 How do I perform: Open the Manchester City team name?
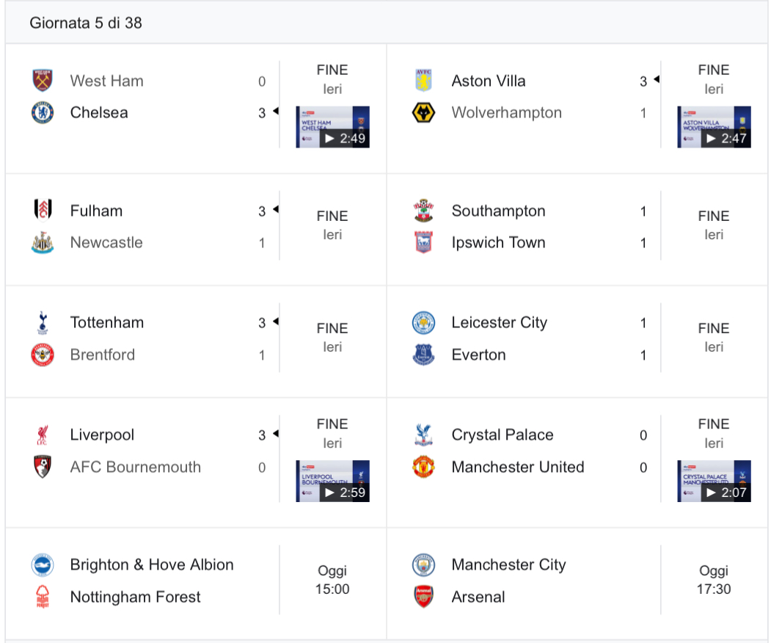point(508,564)
